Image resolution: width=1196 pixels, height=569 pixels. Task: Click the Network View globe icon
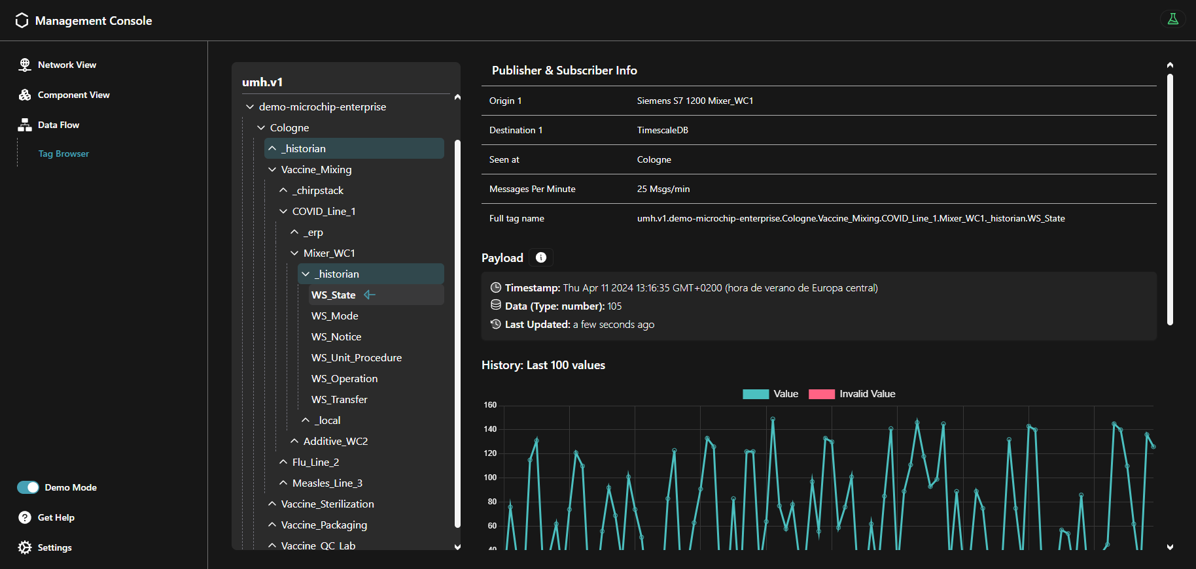tap(25, 65)
